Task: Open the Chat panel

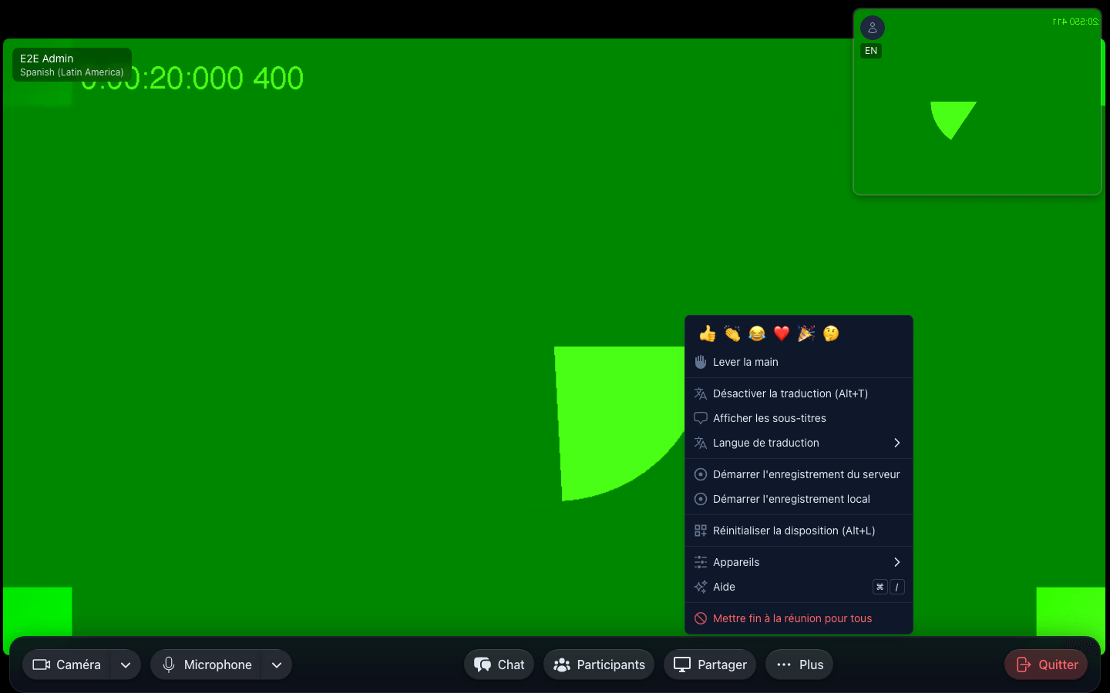Action: click(x=499, y=665)
